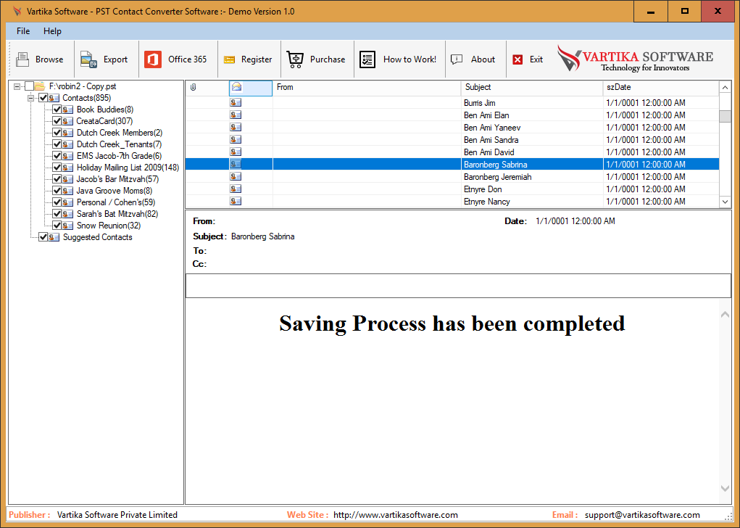The width and height of the screenshot is (740, 528).
Task: Uncheck the Jacob's Bar Mitzvah(57) checkbox
Action: (x=57, y=179)
